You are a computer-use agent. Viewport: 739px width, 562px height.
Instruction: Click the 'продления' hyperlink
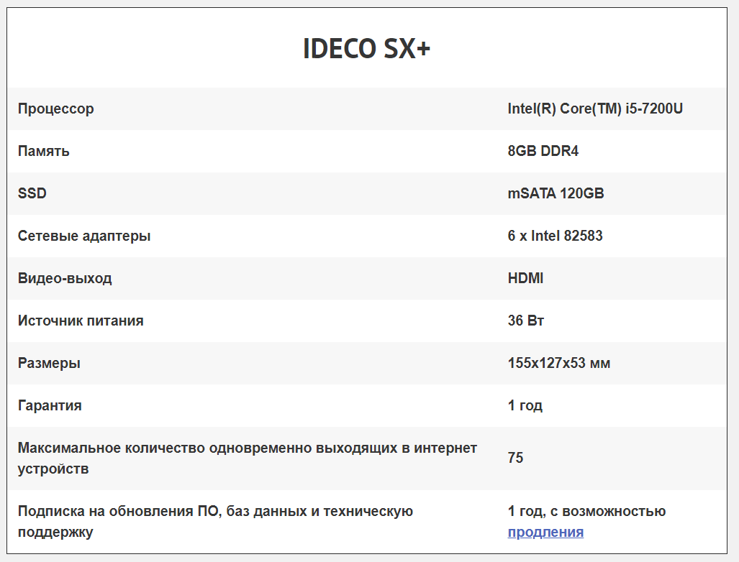tap(545, 533)
